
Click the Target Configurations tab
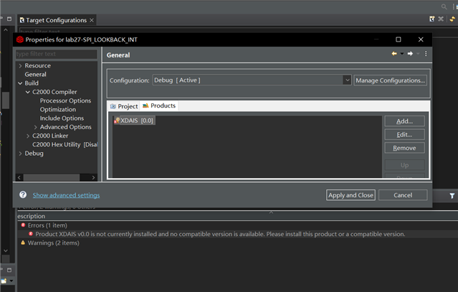click(56, 20)
